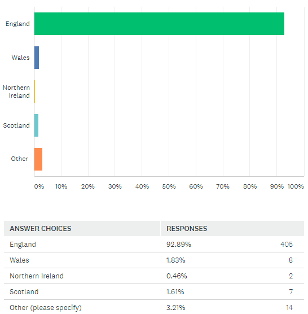Select the blue Wales bar
This screenshot has width=308, height=314.
tap(37, 58)
